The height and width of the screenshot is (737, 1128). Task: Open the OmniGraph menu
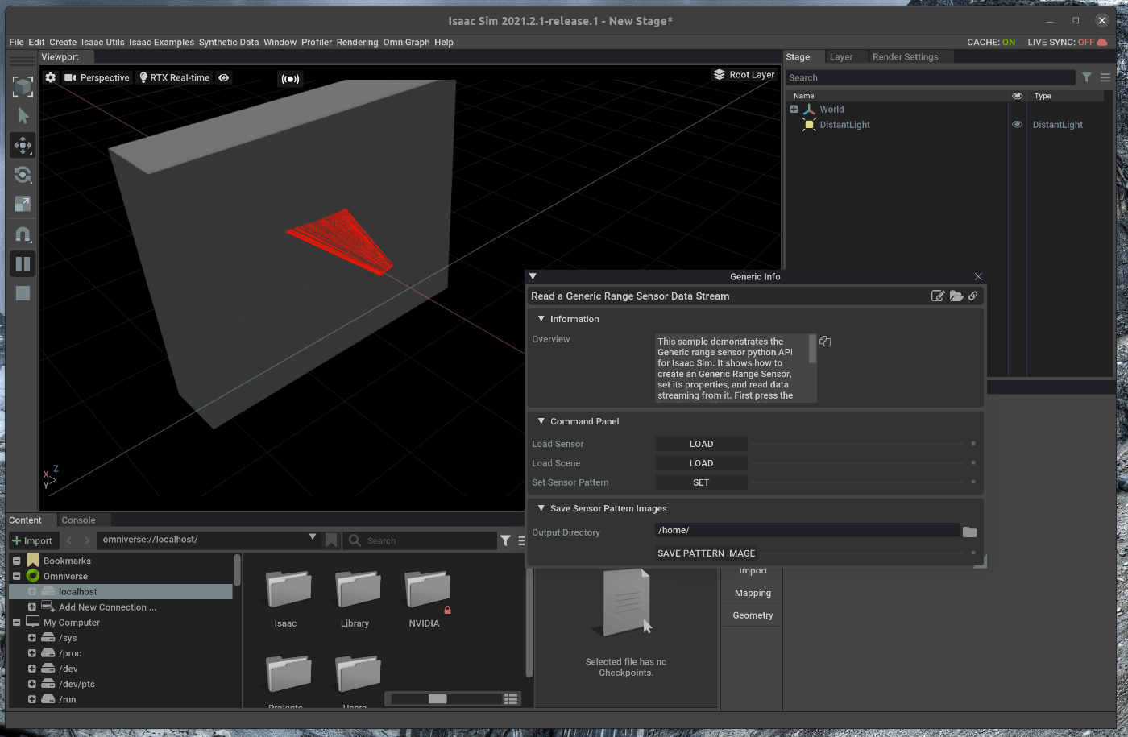click(x=406, y=42)
